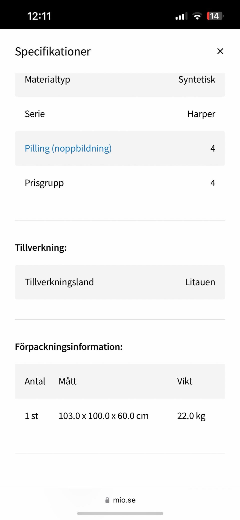Tap the Vikt column header

pos(184,381)
